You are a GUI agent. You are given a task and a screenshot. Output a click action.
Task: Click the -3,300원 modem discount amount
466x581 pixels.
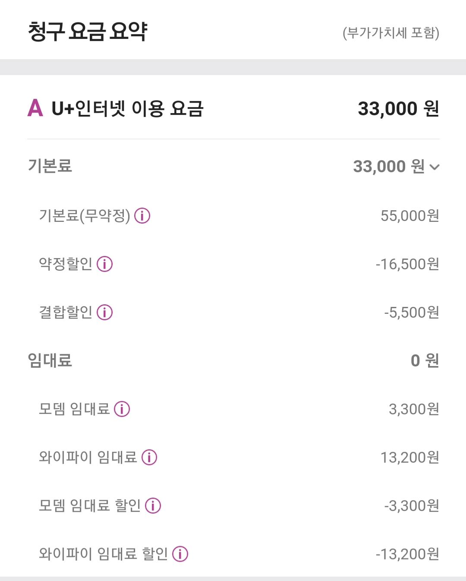click(411, 506)
